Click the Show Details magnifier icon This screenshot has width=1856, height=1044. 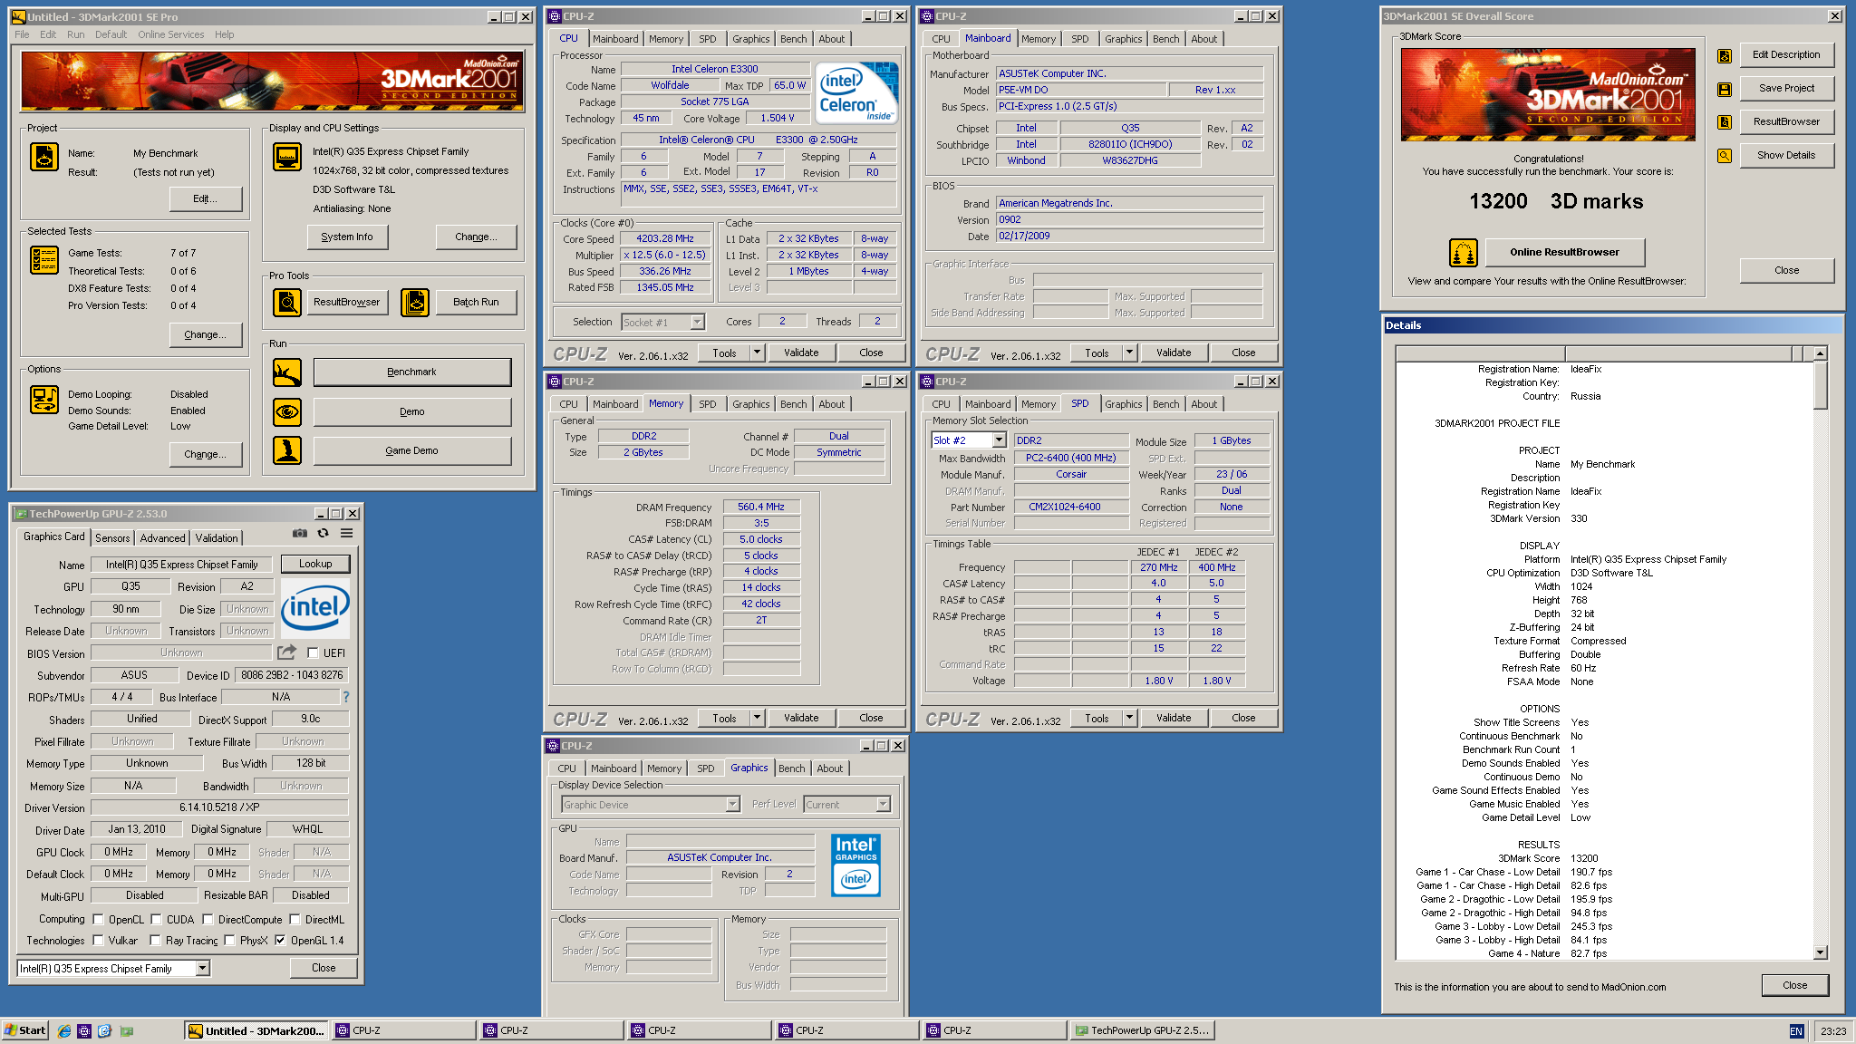click(1725, 155)
